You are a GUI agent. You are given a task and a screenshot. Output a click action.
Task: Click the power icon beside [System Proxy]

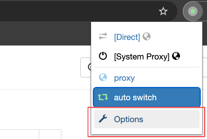point(103,56)
